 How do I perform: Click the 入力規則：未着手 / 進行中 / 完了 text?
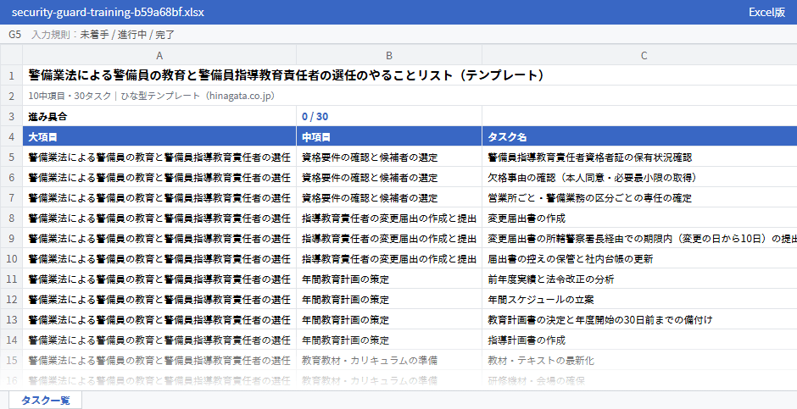(x=103, y=35)
